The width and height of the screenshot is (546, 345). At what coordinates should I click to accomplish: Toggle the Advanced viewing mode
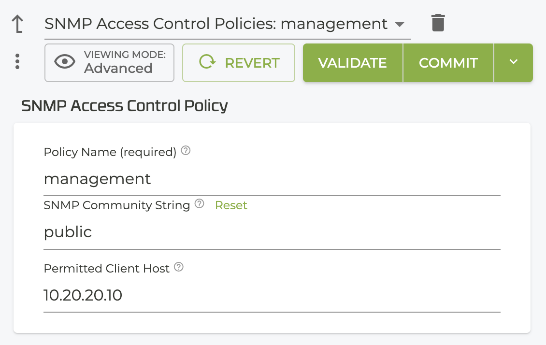[x=109, y=63]
